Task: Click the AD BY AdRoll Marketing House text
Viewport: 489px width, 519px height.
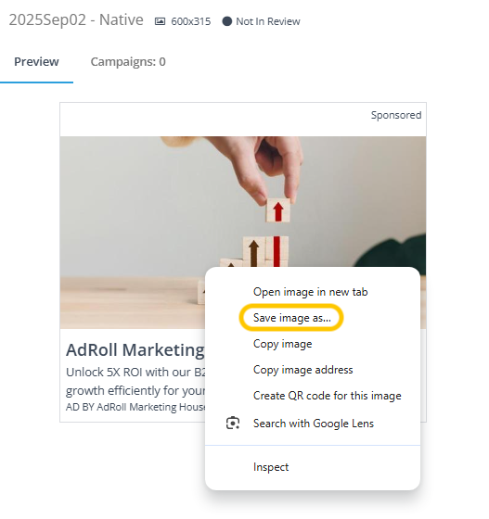Action: tap(135, 407)
